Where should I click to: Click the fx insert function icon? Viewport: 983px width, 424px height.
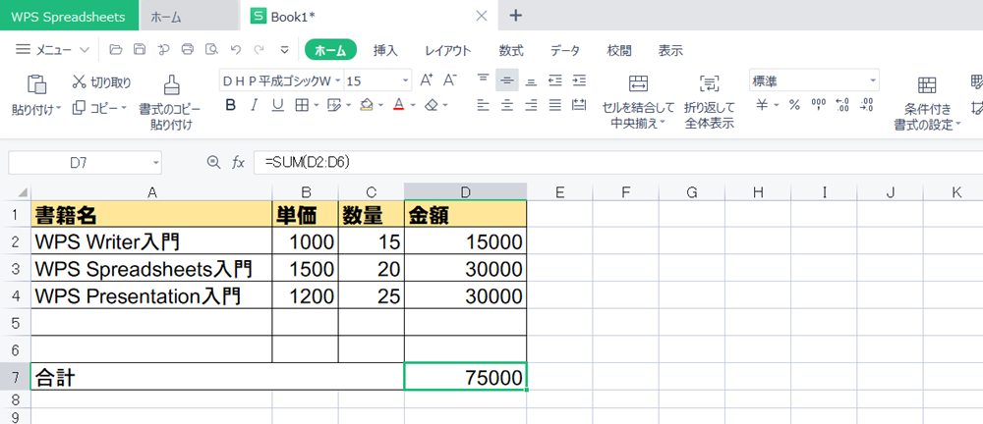click(238, 162)
